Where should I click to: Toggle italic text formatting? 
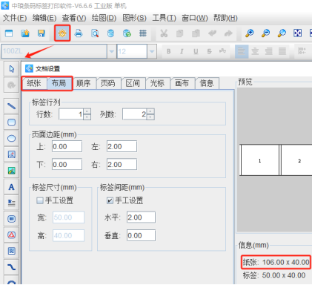(182, 51)
